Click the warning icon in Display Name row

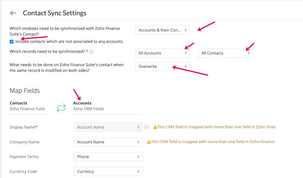tap(155, 127)
